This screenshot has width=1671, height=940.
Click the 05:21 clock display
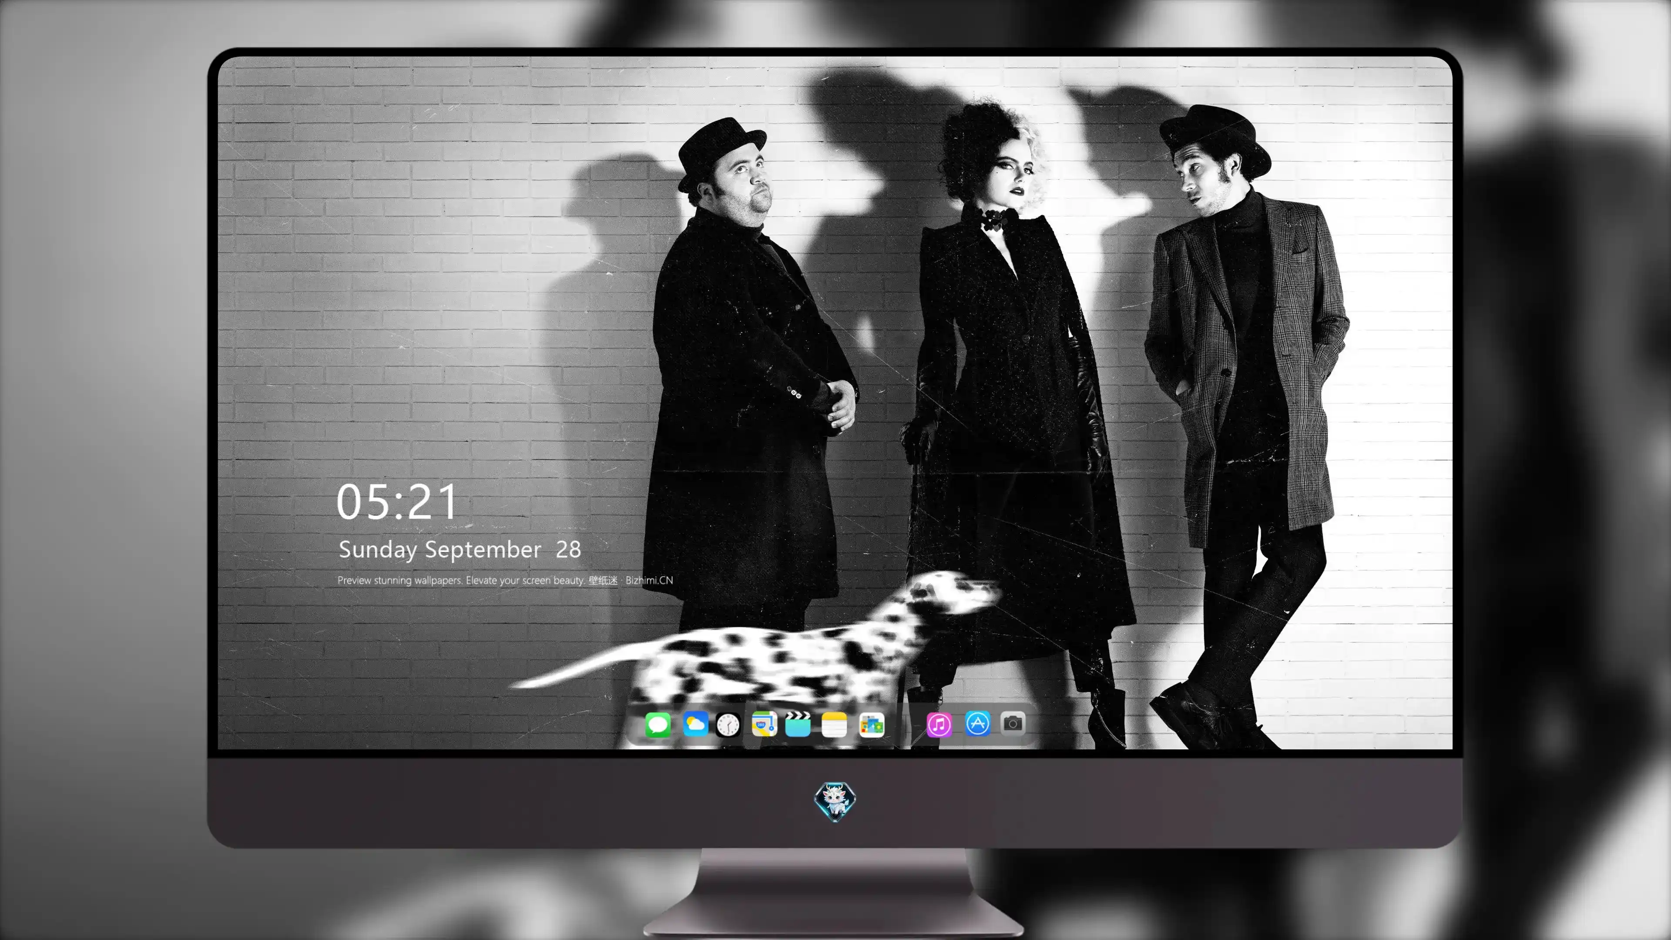point(396,501)
